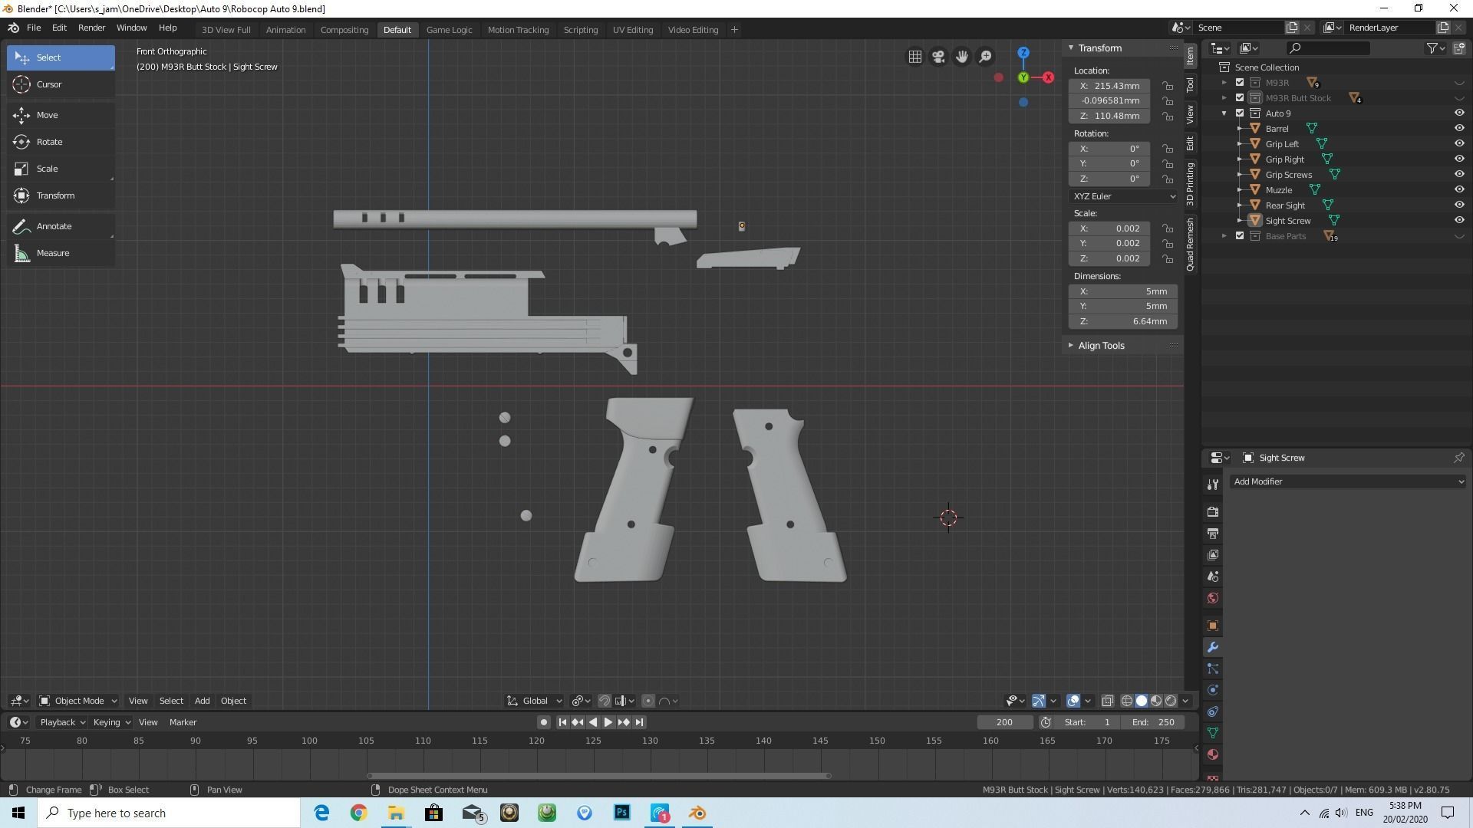Hide the Sight Screw object
Viewport: 1473px width, 828px height.
click(1459, 220)
